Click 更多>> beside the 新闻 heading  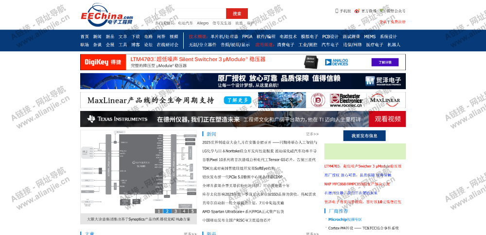coord(312,134)
